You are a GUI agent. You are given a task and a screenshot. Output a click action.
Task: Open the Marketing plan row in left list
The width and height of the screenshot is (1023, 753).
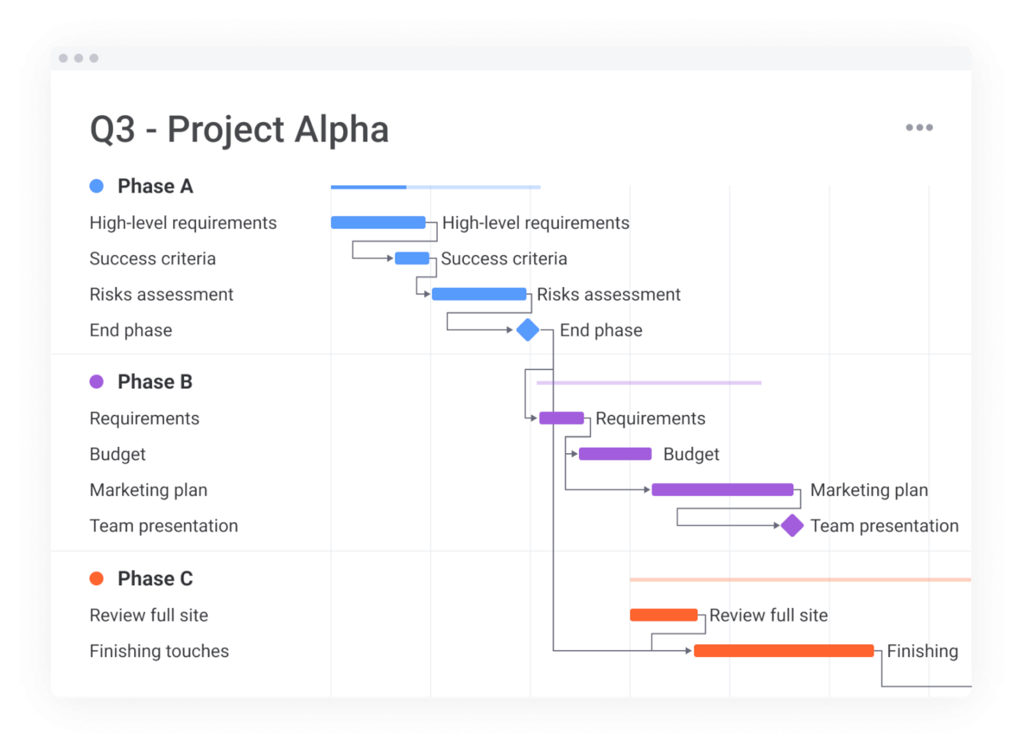coord(148,490)
